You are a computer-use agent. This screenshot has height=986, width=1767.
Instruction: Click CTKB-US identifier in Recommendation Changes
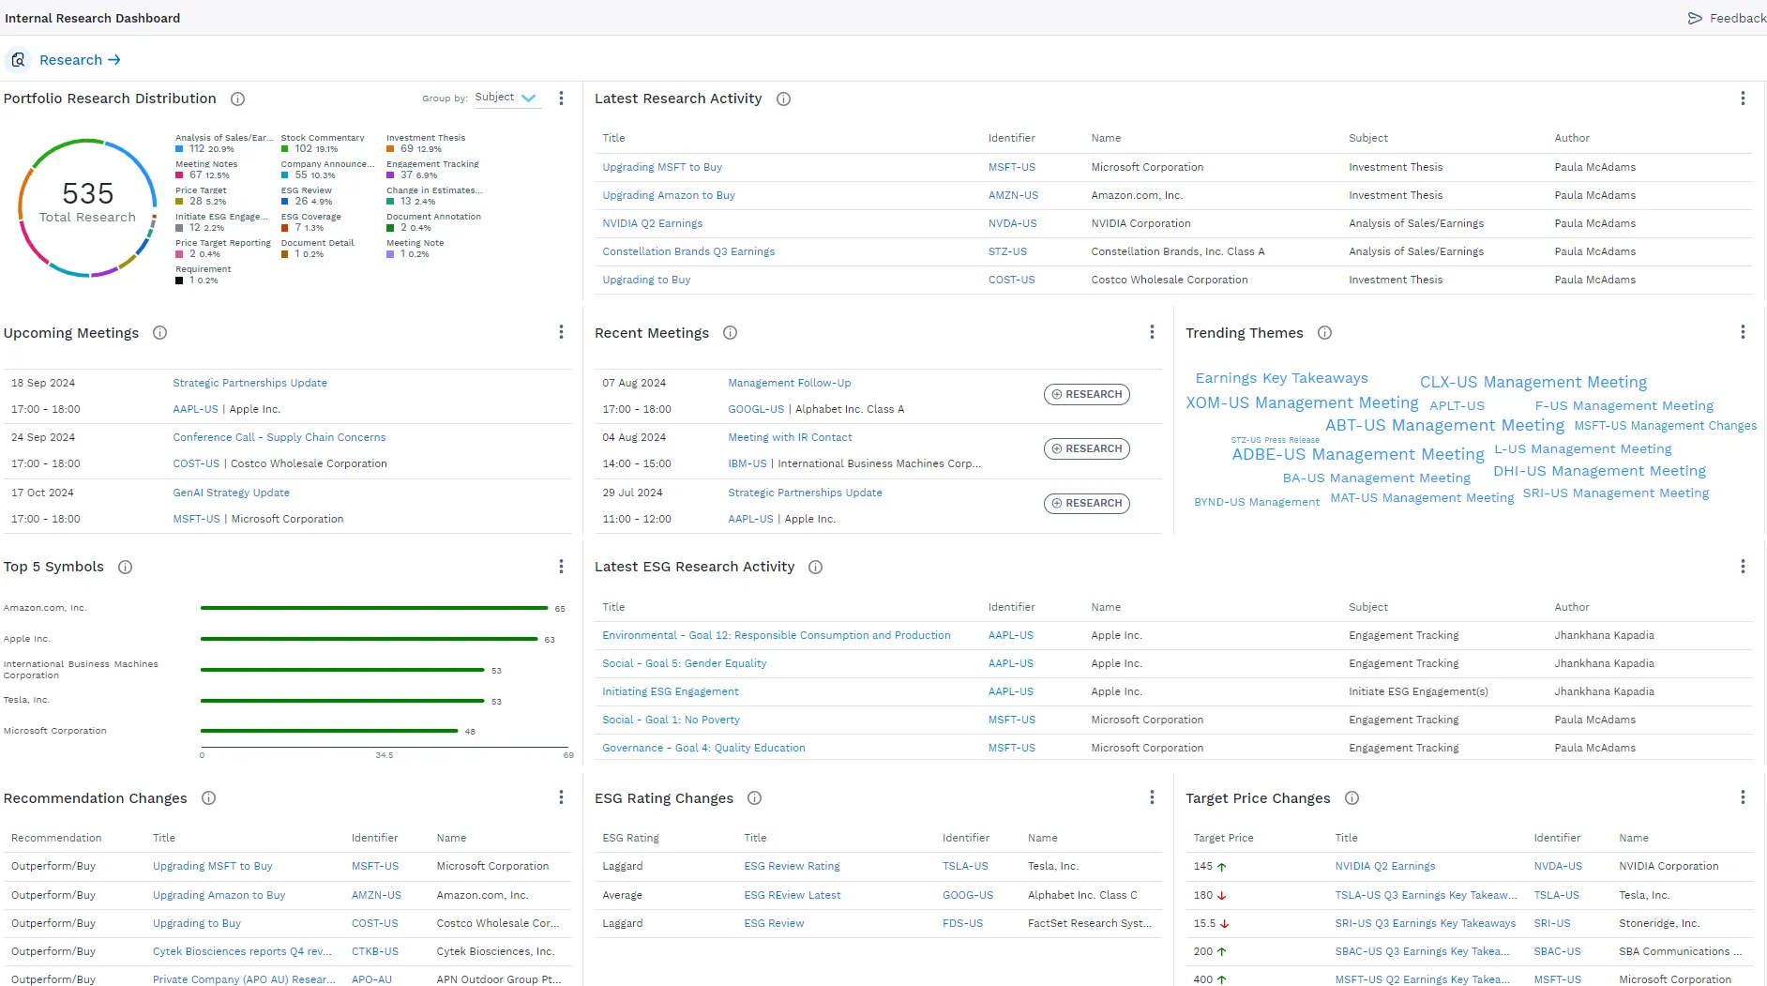pyautogui.click(x=375, y=951)
